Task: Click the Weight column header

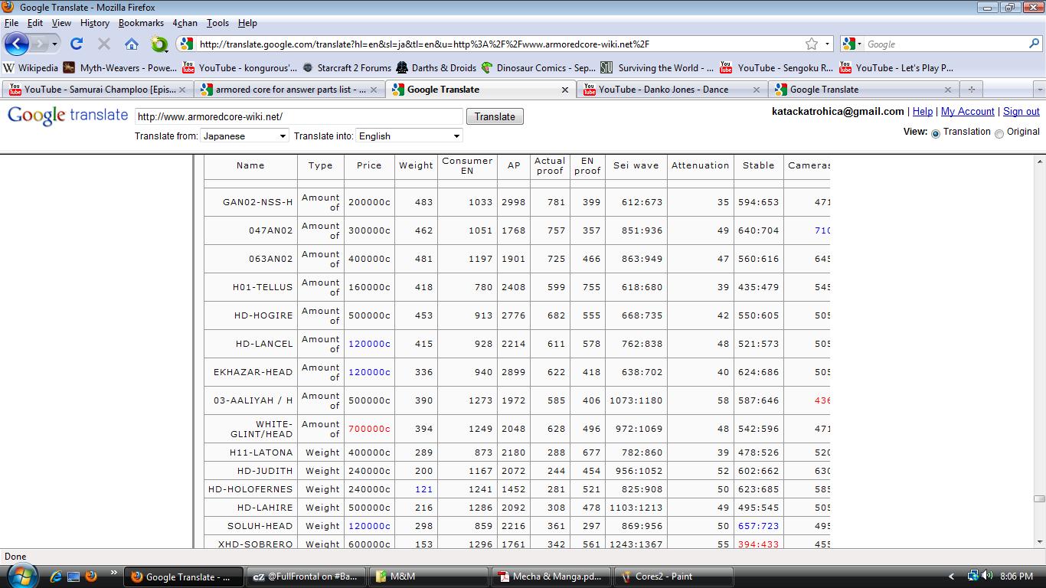Action: pos(416,165)
